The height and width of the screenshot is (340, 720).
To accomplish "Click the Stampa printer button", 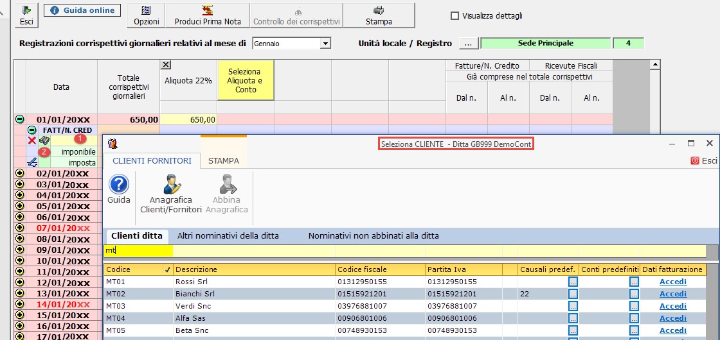I will pos(379,15).
